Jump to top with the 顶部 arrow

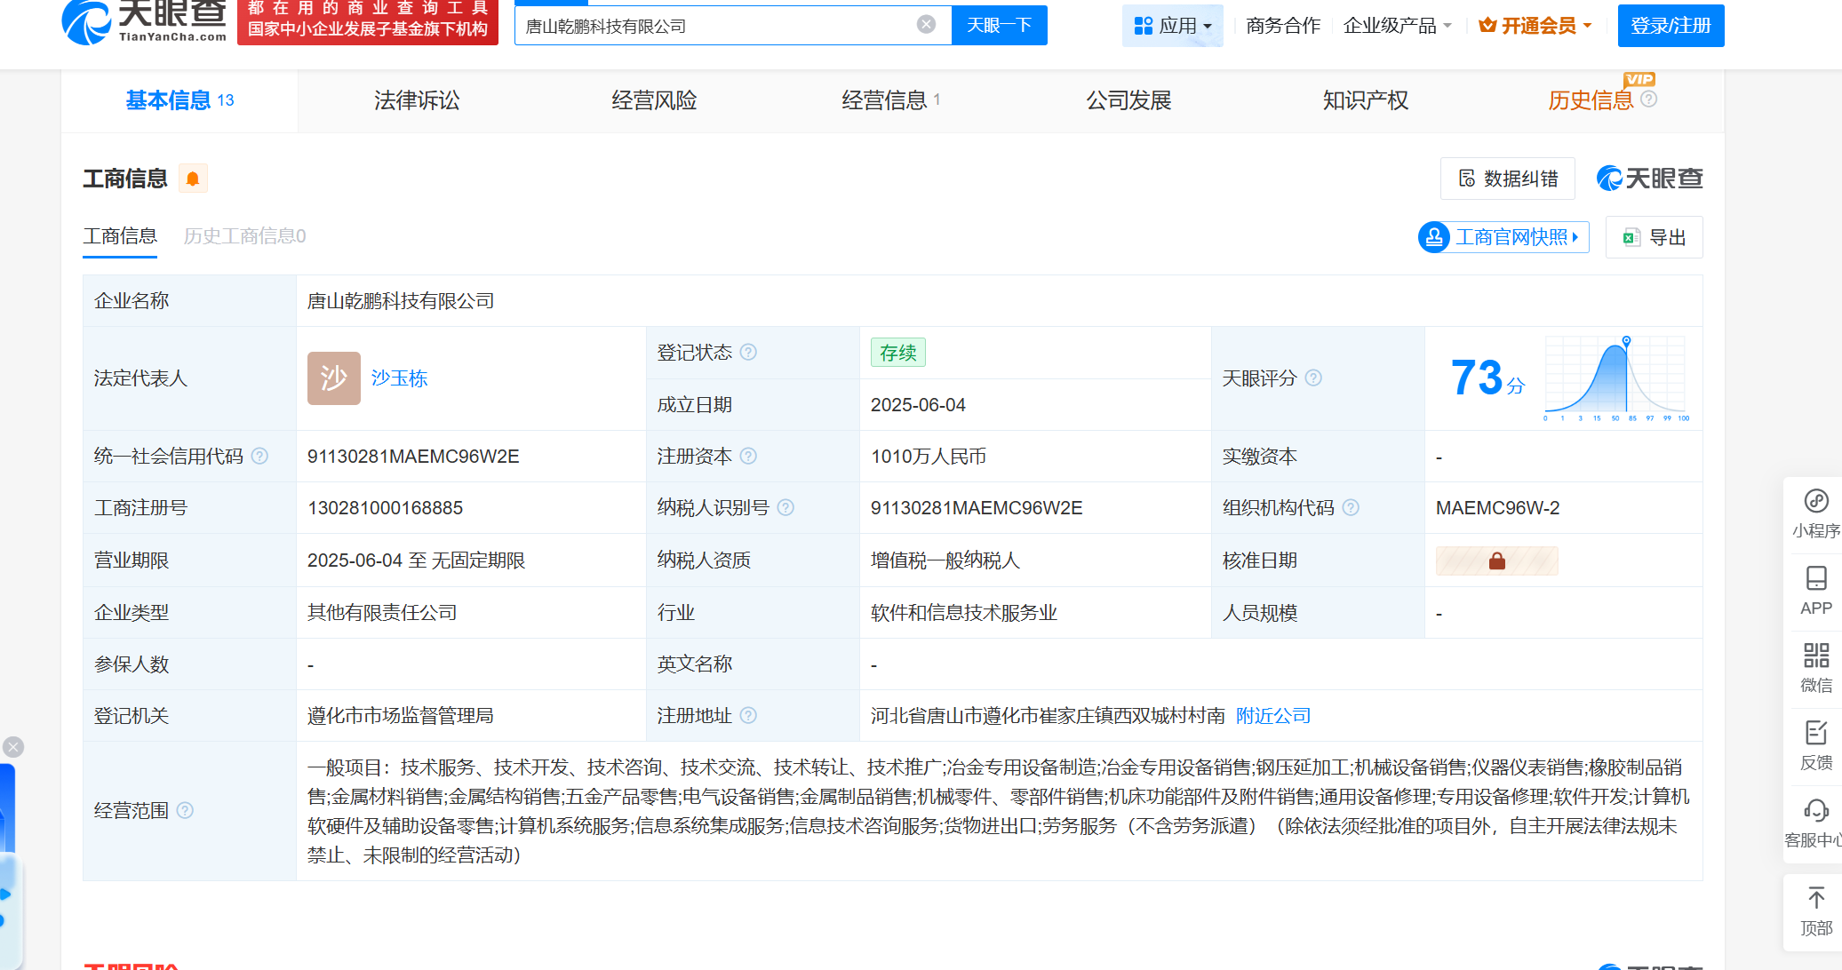1815,911
